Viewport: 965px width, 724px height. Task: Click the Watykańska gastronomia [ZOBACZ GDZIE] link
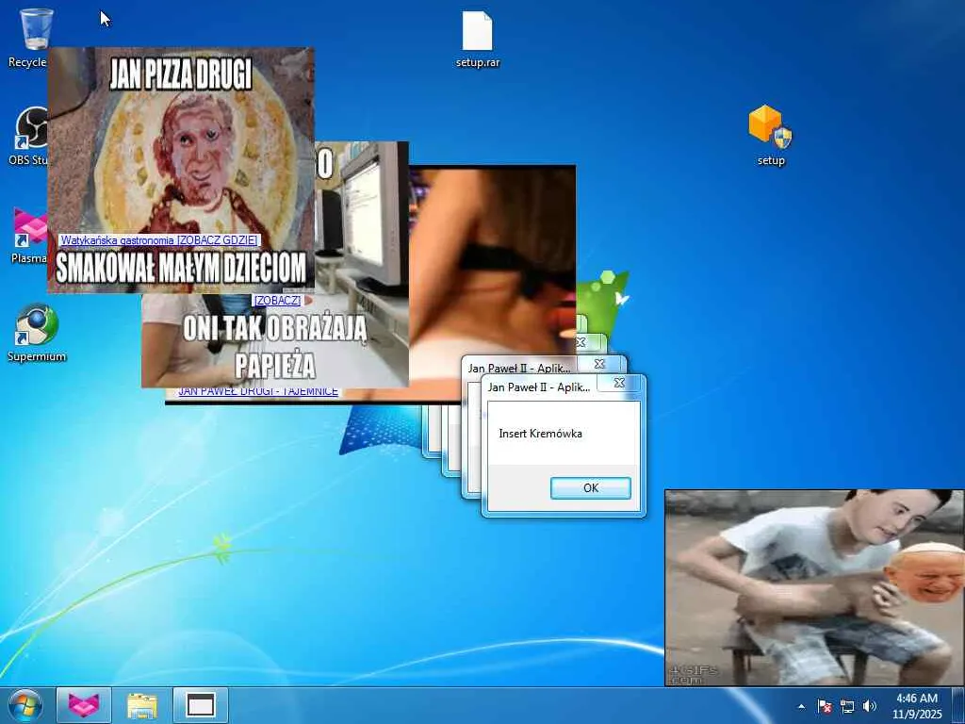coord(158,240)
